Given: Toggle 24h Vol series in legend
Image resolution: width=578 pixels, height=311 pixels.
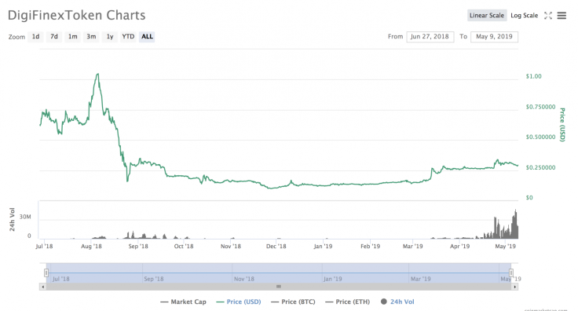Looking at the screenshot, I should point(397,302).
